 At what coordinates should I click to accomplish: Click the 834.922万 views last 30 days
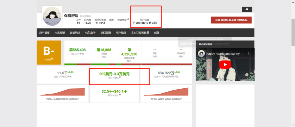point(166,73)
